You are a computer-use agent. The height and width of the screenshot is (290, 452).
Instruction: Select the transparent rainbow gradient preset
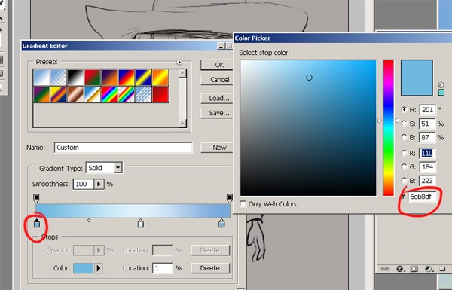click(127, 95)
